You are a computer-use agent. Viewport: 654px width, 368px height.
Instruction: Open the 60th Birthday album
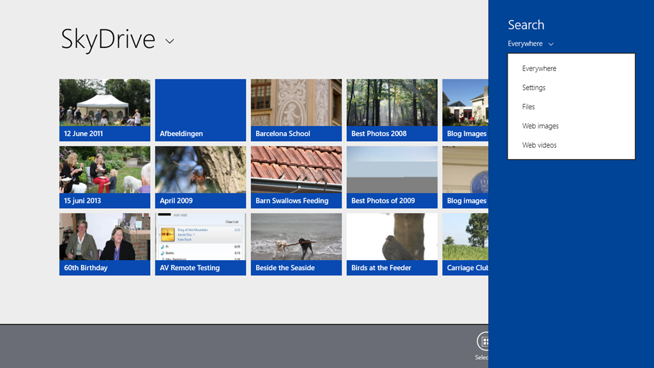click(x=105, y=243)
